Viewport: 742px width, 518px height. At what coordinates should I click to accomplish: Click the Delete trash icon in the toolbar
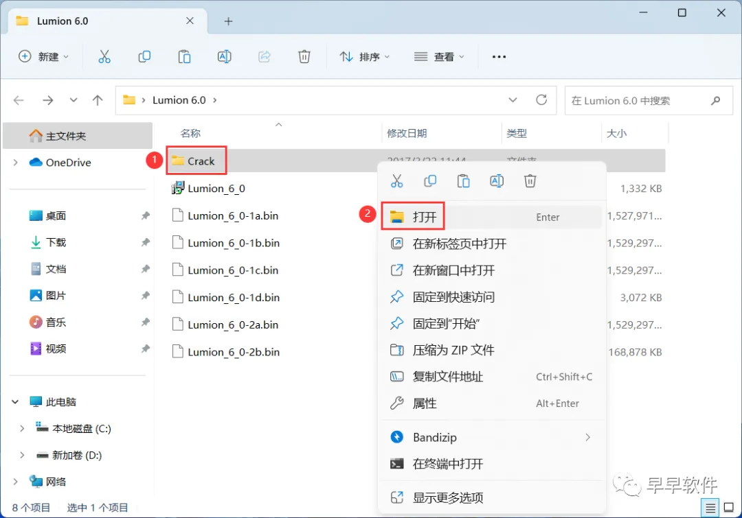pyautogui.click(x=304, y=57)
